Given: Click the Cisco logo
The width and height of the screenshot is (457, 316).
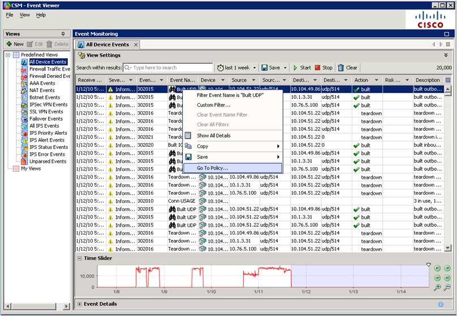Looking at the screenshot, I should tap(430, 20).
